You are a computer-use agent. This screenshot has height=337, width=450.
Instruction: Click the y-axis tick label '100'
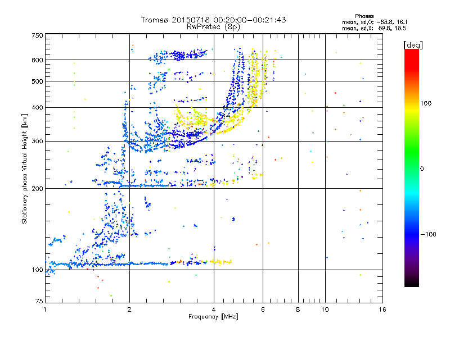(x=37, y=270)
